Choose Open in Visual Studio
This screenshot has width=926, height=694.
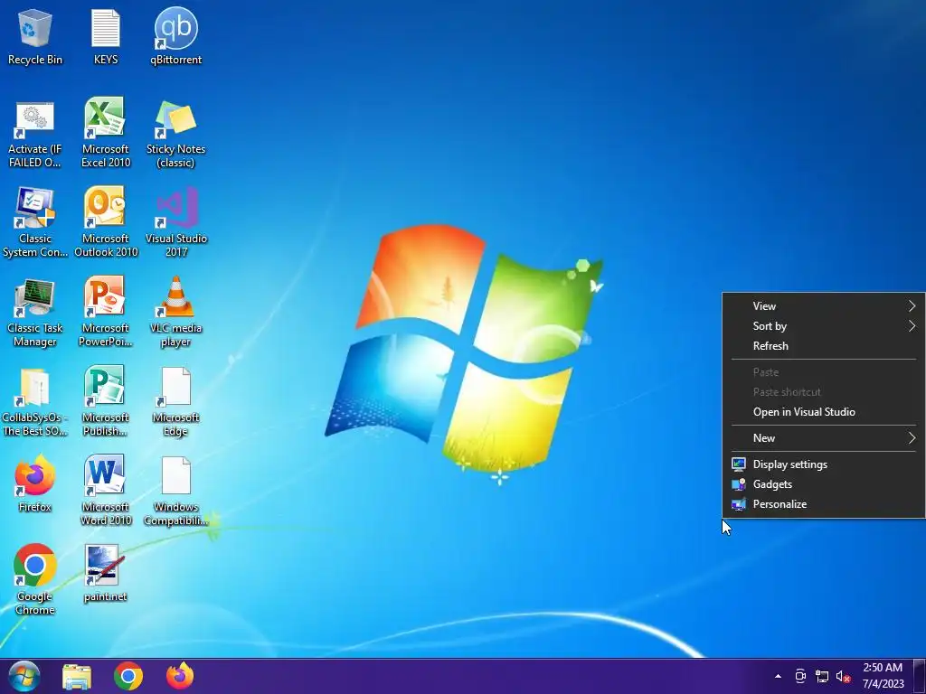point(823,412)
